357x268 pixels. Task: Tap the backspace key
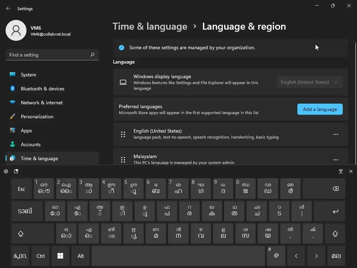click(324, 189)
